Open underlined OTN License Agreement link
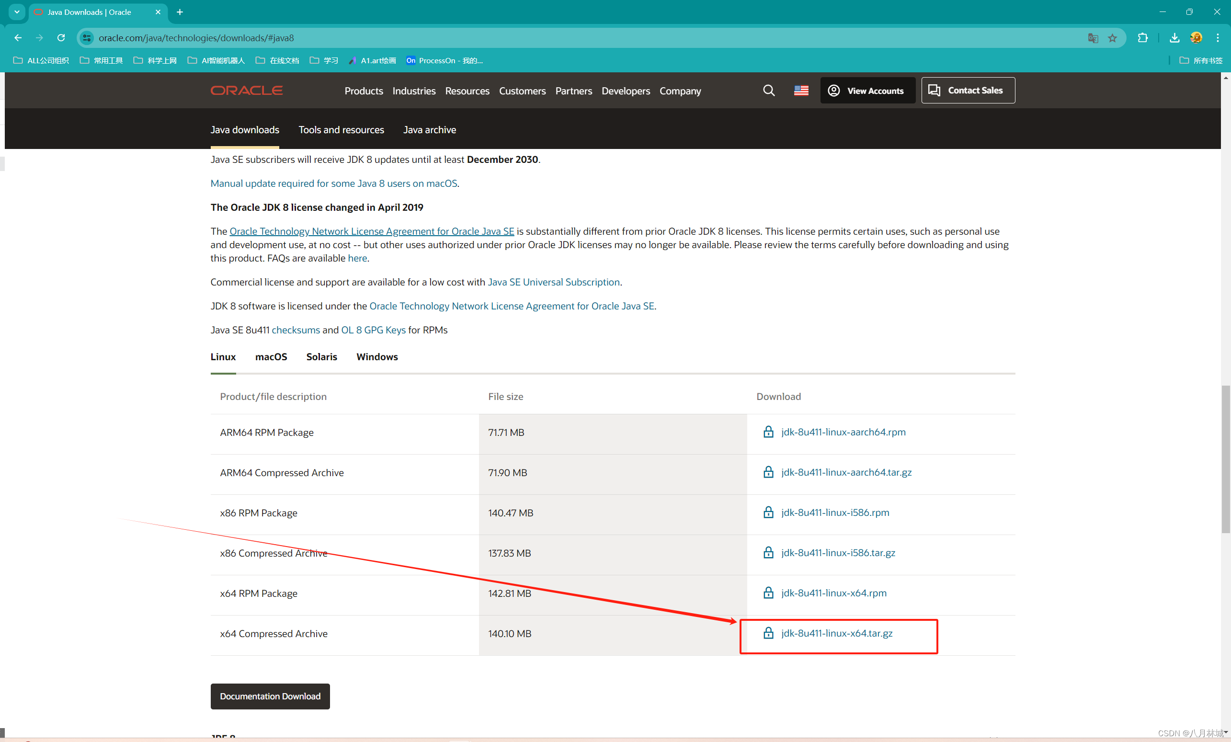Viewport: 1231px width, 742px height. 372,231
